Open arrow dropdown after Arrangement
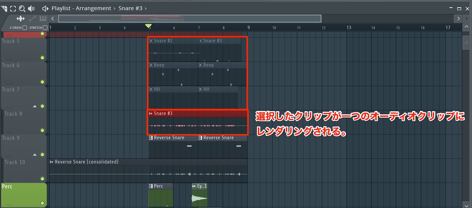This screenshot has width=472, height=208. pos(115,8)
